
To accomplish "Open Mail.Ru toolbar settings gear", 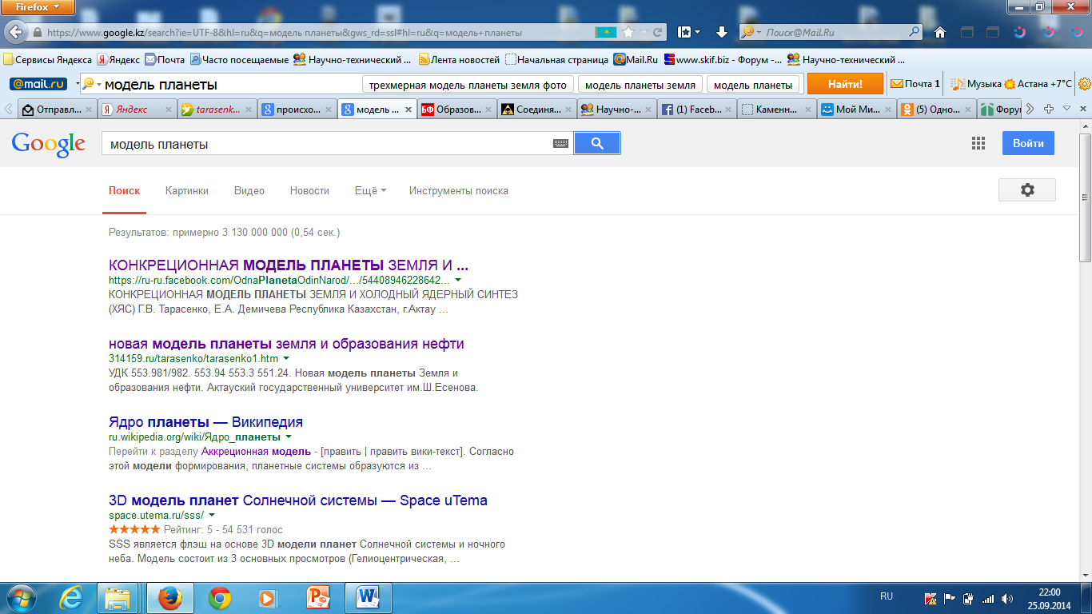I will point(1084,84).
